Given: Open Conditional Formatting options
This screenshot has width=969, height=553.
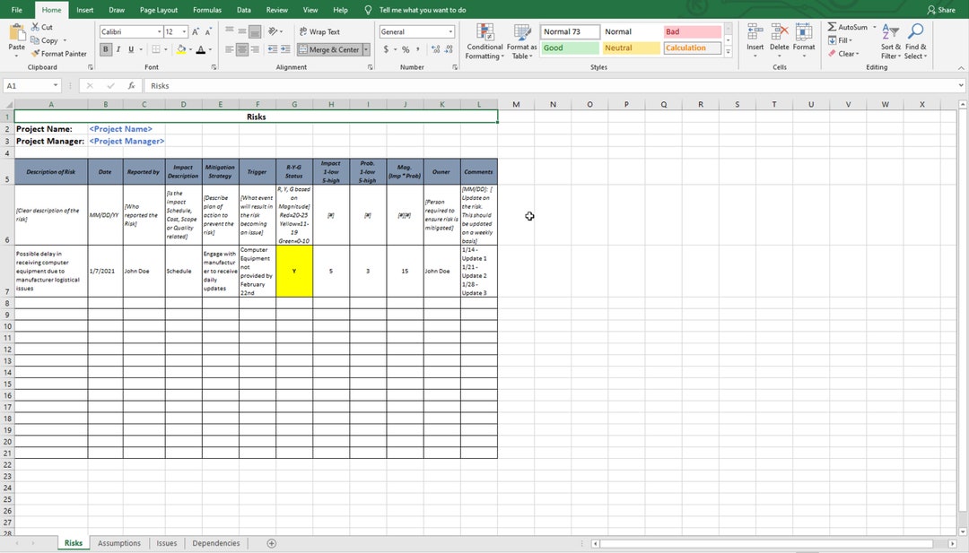Looking at the screenshot, I should [x=484, y=42].
